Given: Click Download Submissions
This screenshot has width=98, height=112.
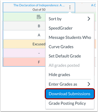Looking at the screenshot, I should coord(70,94).
